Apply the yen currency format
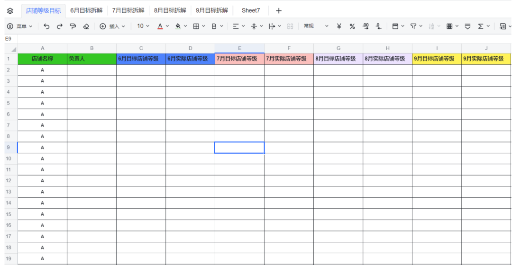512x265 pixels. [x=339, y=26]
